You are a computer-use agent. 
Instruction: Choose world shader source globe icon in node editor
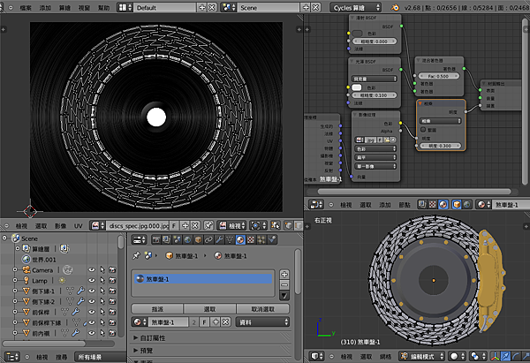click(466, 204)
